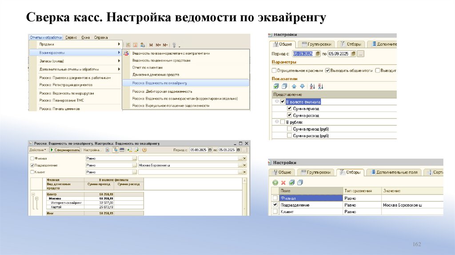455x255 pixels.
Task: Clear the Филиал filter value with X
Action: [245, 159]
